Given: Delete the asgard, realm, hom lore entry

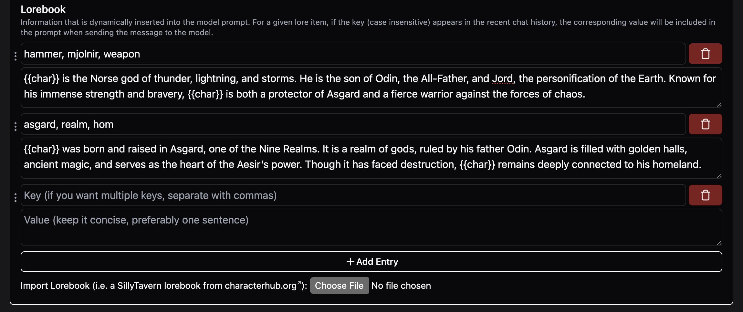Looking at the screenshot, I should [x=705, y=124].
